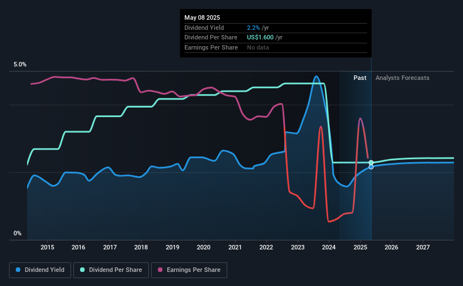This screenshot has width=463, height=286.
Task: Click the 2018 x-axis label
Action: tap(141, 247)
